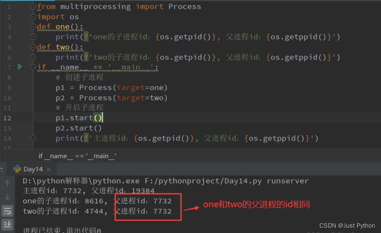This screenshot has height=233, width=381.
Task: Click 'from multiprocessing import Process' line
Action: tap(119, 6)
